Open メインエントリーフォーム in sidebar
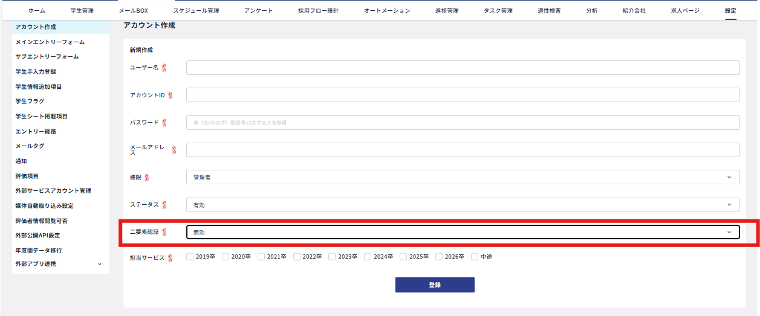The image size is (760, 316). [50, 42]
